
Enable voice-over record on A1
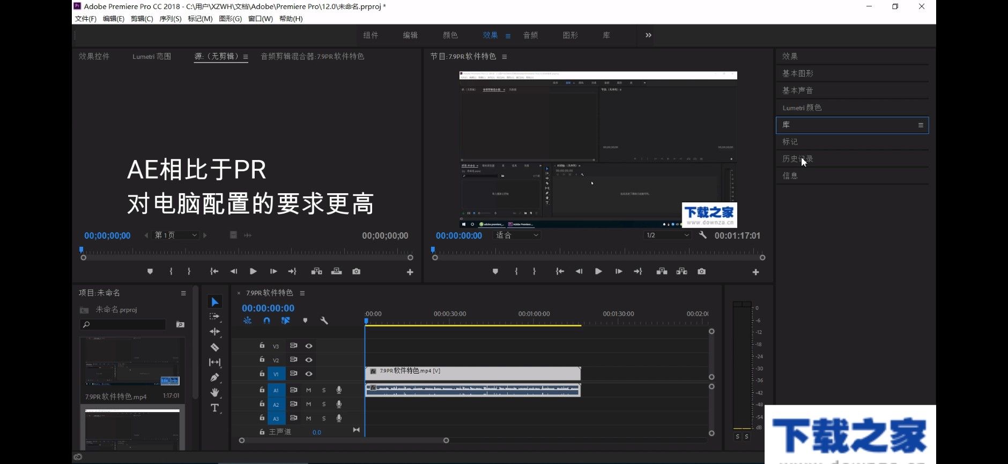pos(339,390)
